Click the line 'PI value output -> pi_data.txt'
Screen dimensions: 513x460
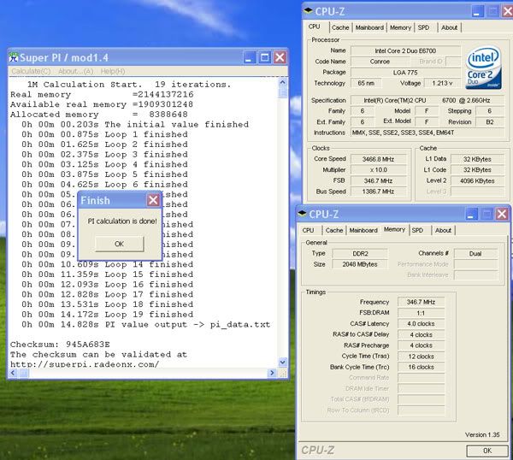[x=187, y=325]
